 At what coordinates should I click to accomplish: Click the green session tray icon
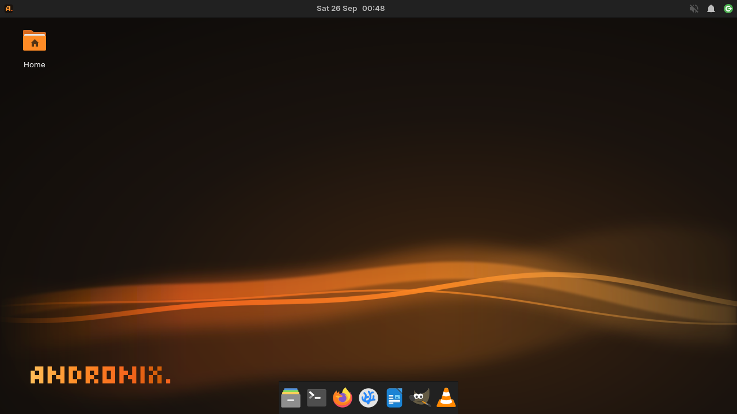[728, 9]
